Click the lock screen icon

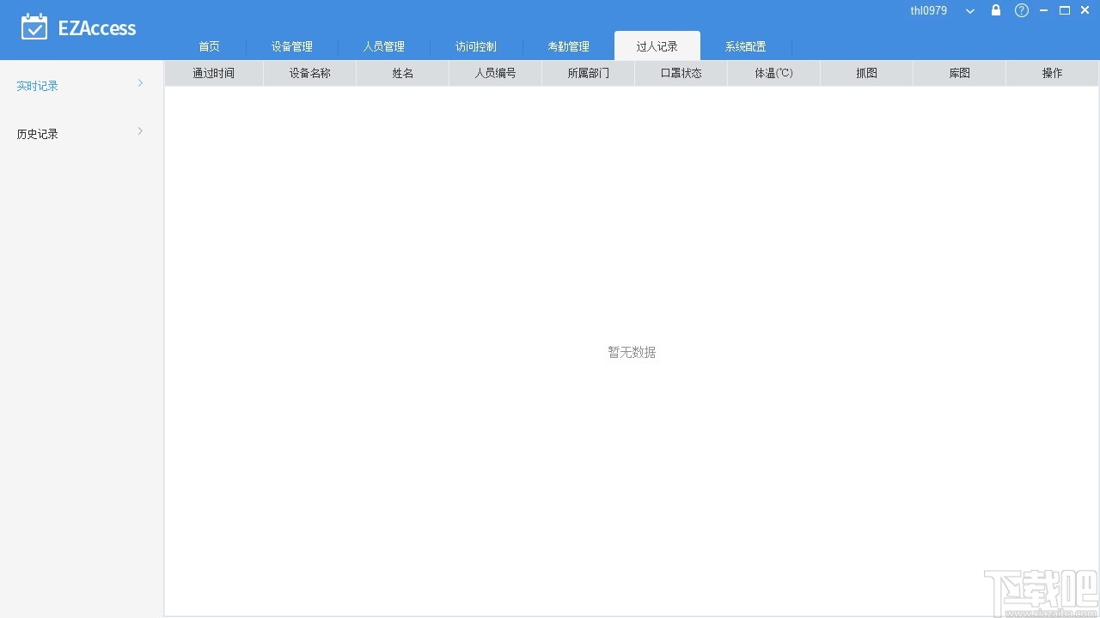[x=995, y=10]
